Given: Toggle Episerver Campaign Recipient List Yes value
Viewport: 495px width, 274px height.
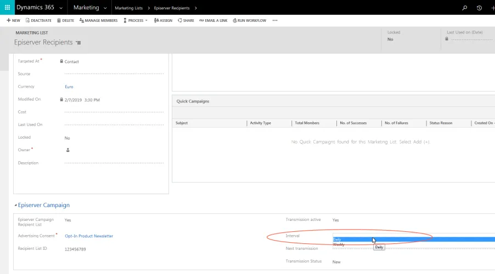Looking at the screenshot, I should [67, 220].
